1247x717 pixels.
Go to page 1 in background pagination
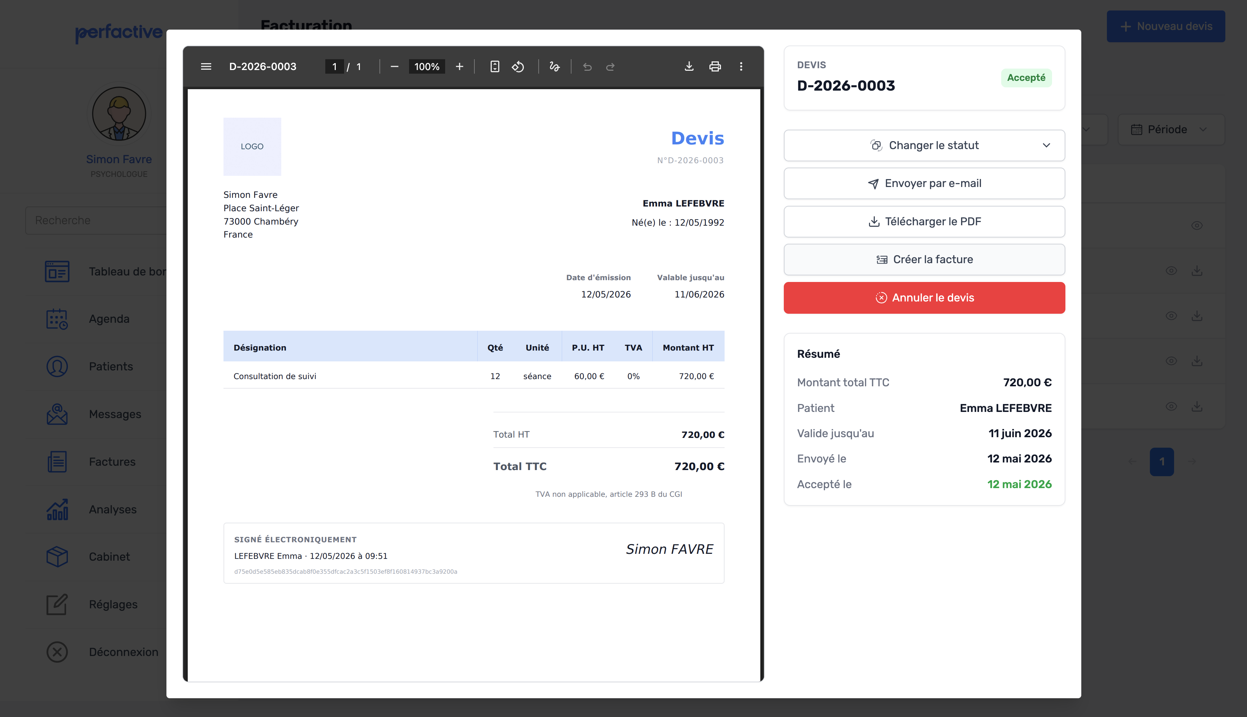pos(1162,461)
